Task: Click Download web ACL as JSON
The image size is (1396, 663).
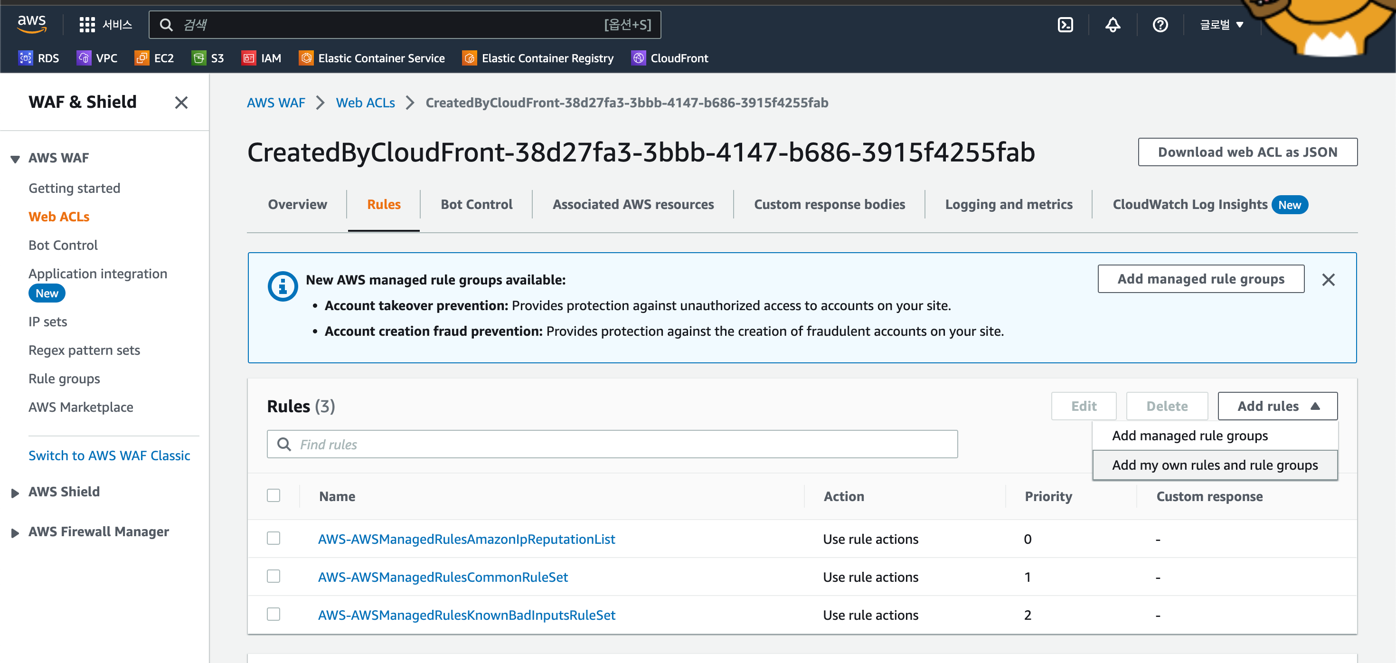Action: point(1247,152)
